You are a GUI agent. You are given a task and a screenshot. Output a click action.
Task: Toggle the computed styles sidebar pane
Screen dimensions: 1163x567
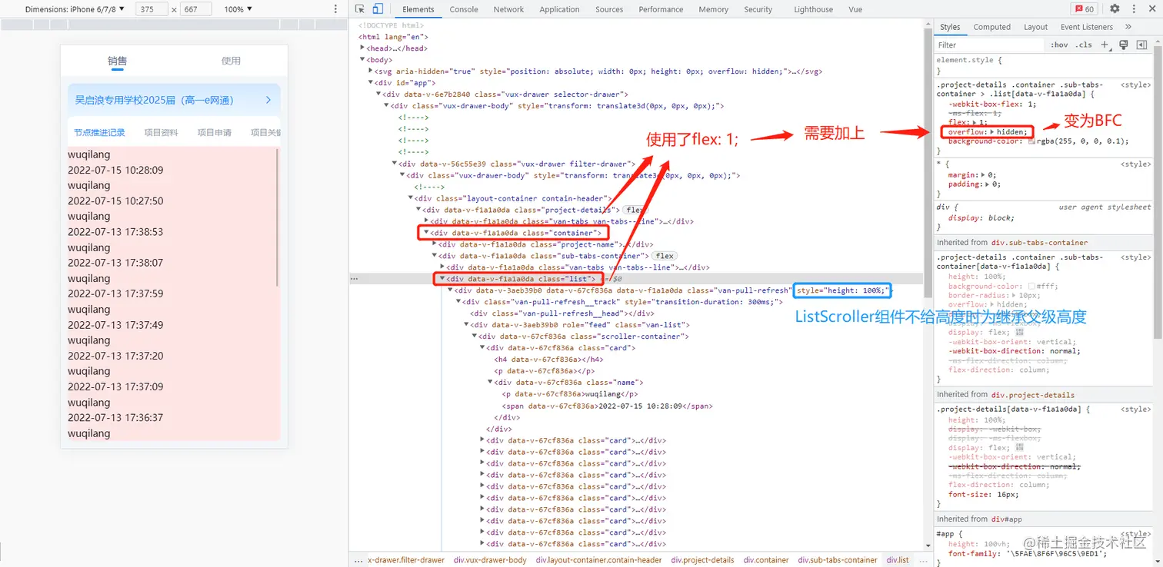[x=1142, y=45]
